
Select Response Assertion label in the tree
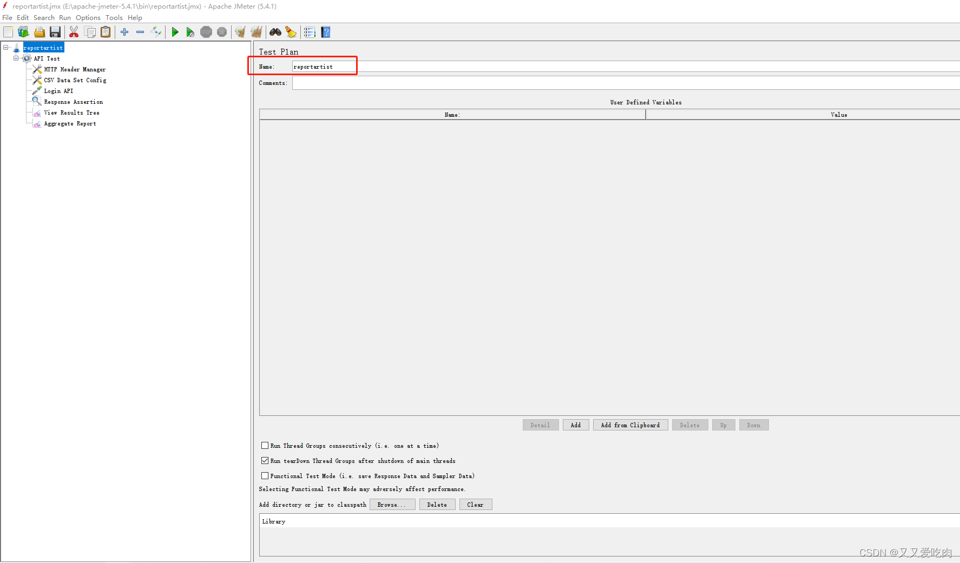[74, 102]
